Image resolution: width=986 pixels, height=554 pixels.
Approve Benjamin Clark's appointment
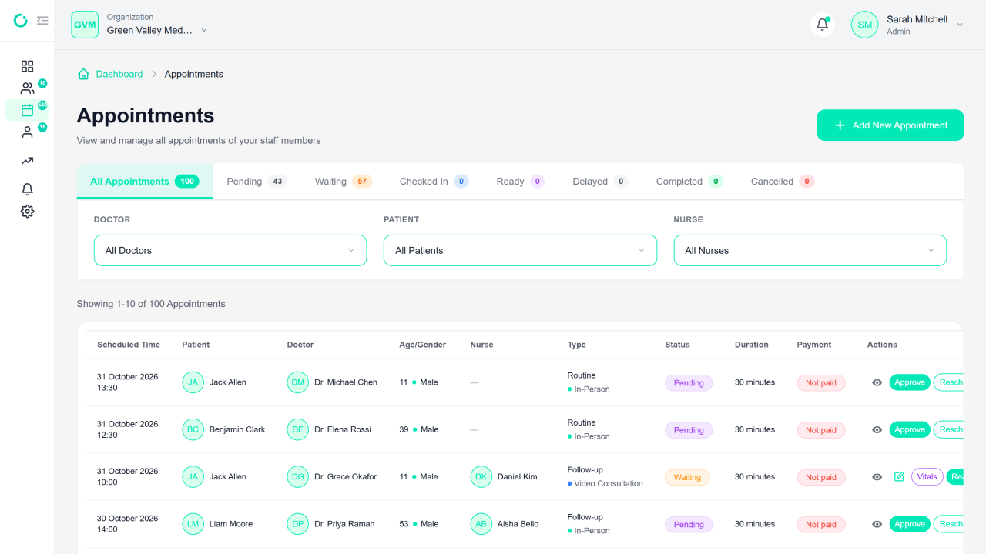point(910,430)
